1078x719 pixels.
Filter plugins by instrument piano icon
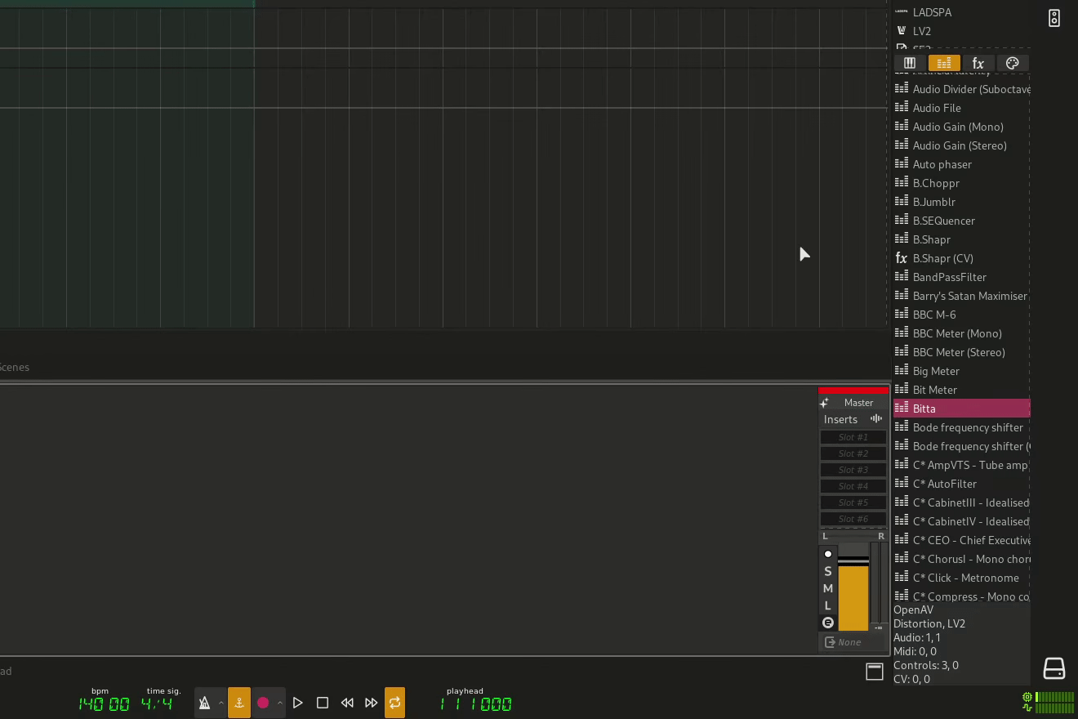click(x=910, y=63)
